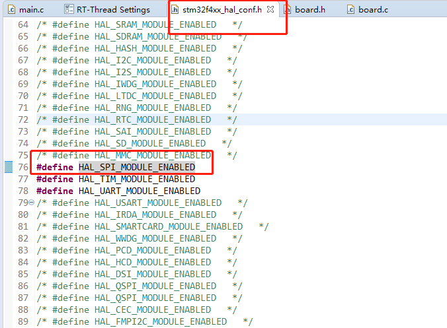
Task: Click the RT-Thread Settings tab icon
Action: pyautogui.click(x=69, y=9)
